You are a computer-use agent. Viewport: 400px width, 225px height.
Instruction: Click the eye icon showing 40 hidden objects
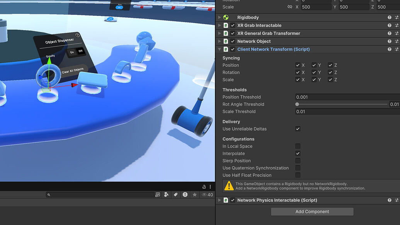click(x=205, y=194)
